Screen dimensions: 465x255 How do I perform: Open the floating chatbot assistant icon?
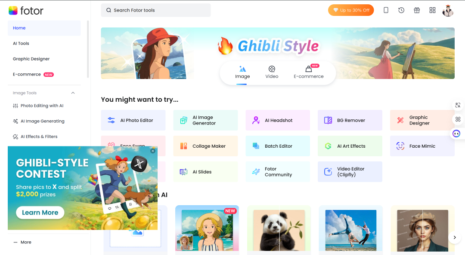coord(456,134)
